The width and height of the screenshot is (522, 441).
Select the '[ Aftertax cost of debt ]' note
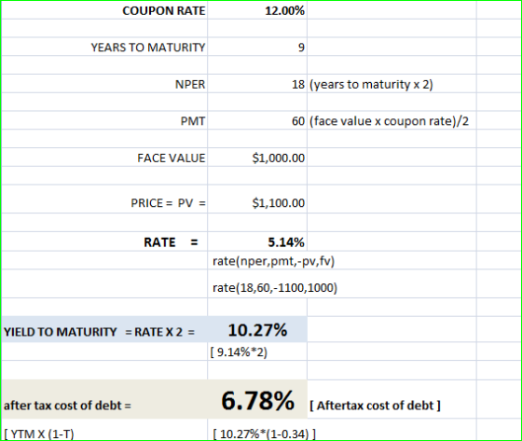click(375, 406)
